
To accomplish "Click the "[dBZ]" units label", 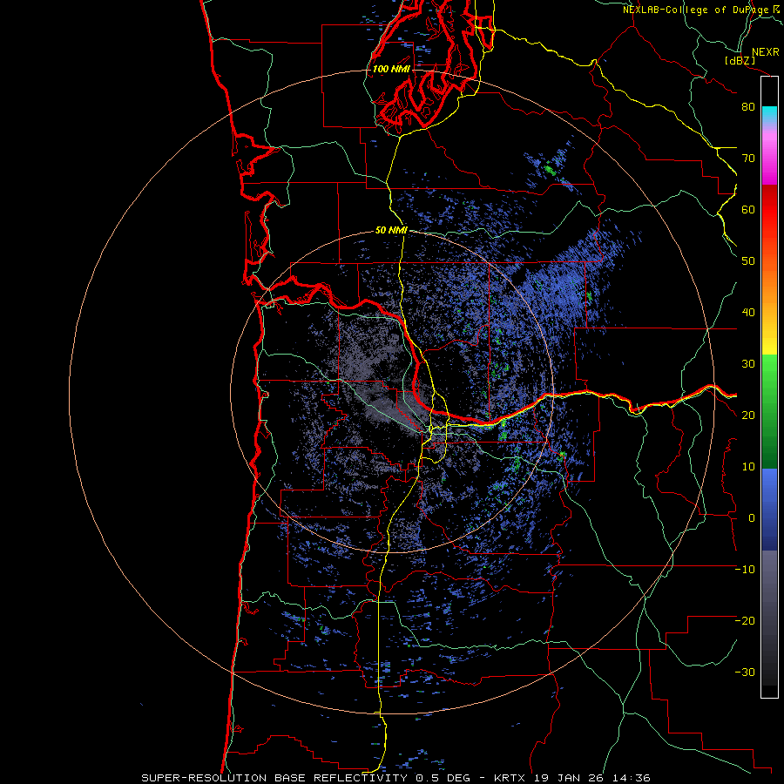I will (740, 61).
